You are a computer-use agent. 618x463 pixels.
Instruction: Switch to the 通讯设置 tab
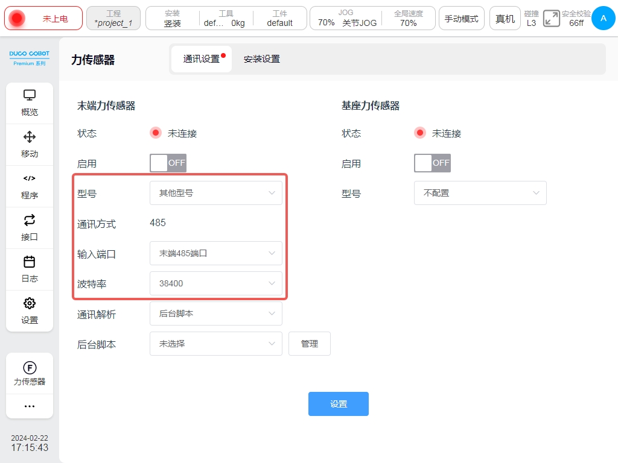(x=202, y=59)
